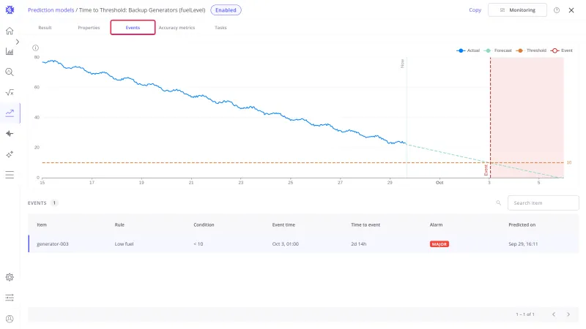586x329 pixels.
Task: Switch to the Accuracy metrics tab
Action: [177, 28]
